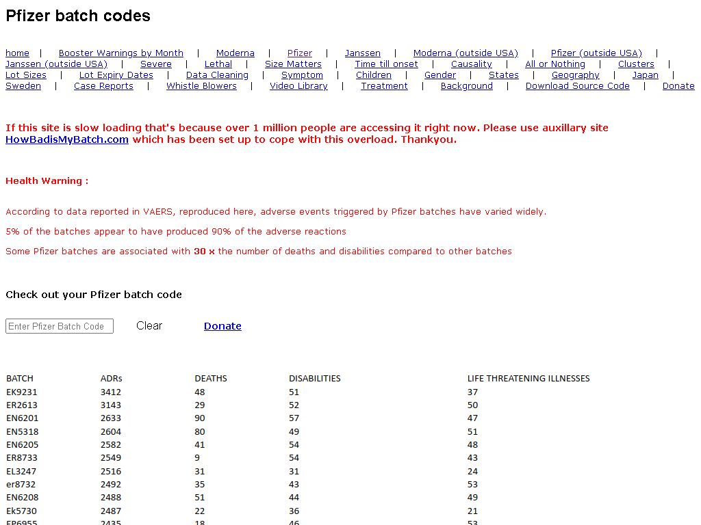Screen dimensions: 701x525
Task: Open Lot Expiry Dates link
Action: pos(116,75)
